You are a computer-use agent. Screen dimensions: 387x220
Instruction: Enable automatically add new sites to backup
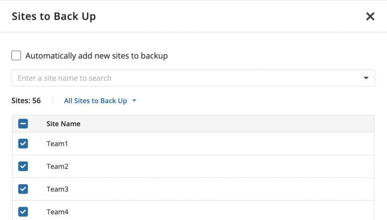click(16, 55)
